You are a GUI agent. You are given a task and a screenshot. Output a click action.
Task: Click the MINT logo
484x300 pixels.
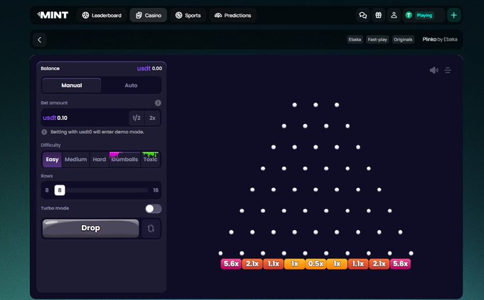point(53,15)
